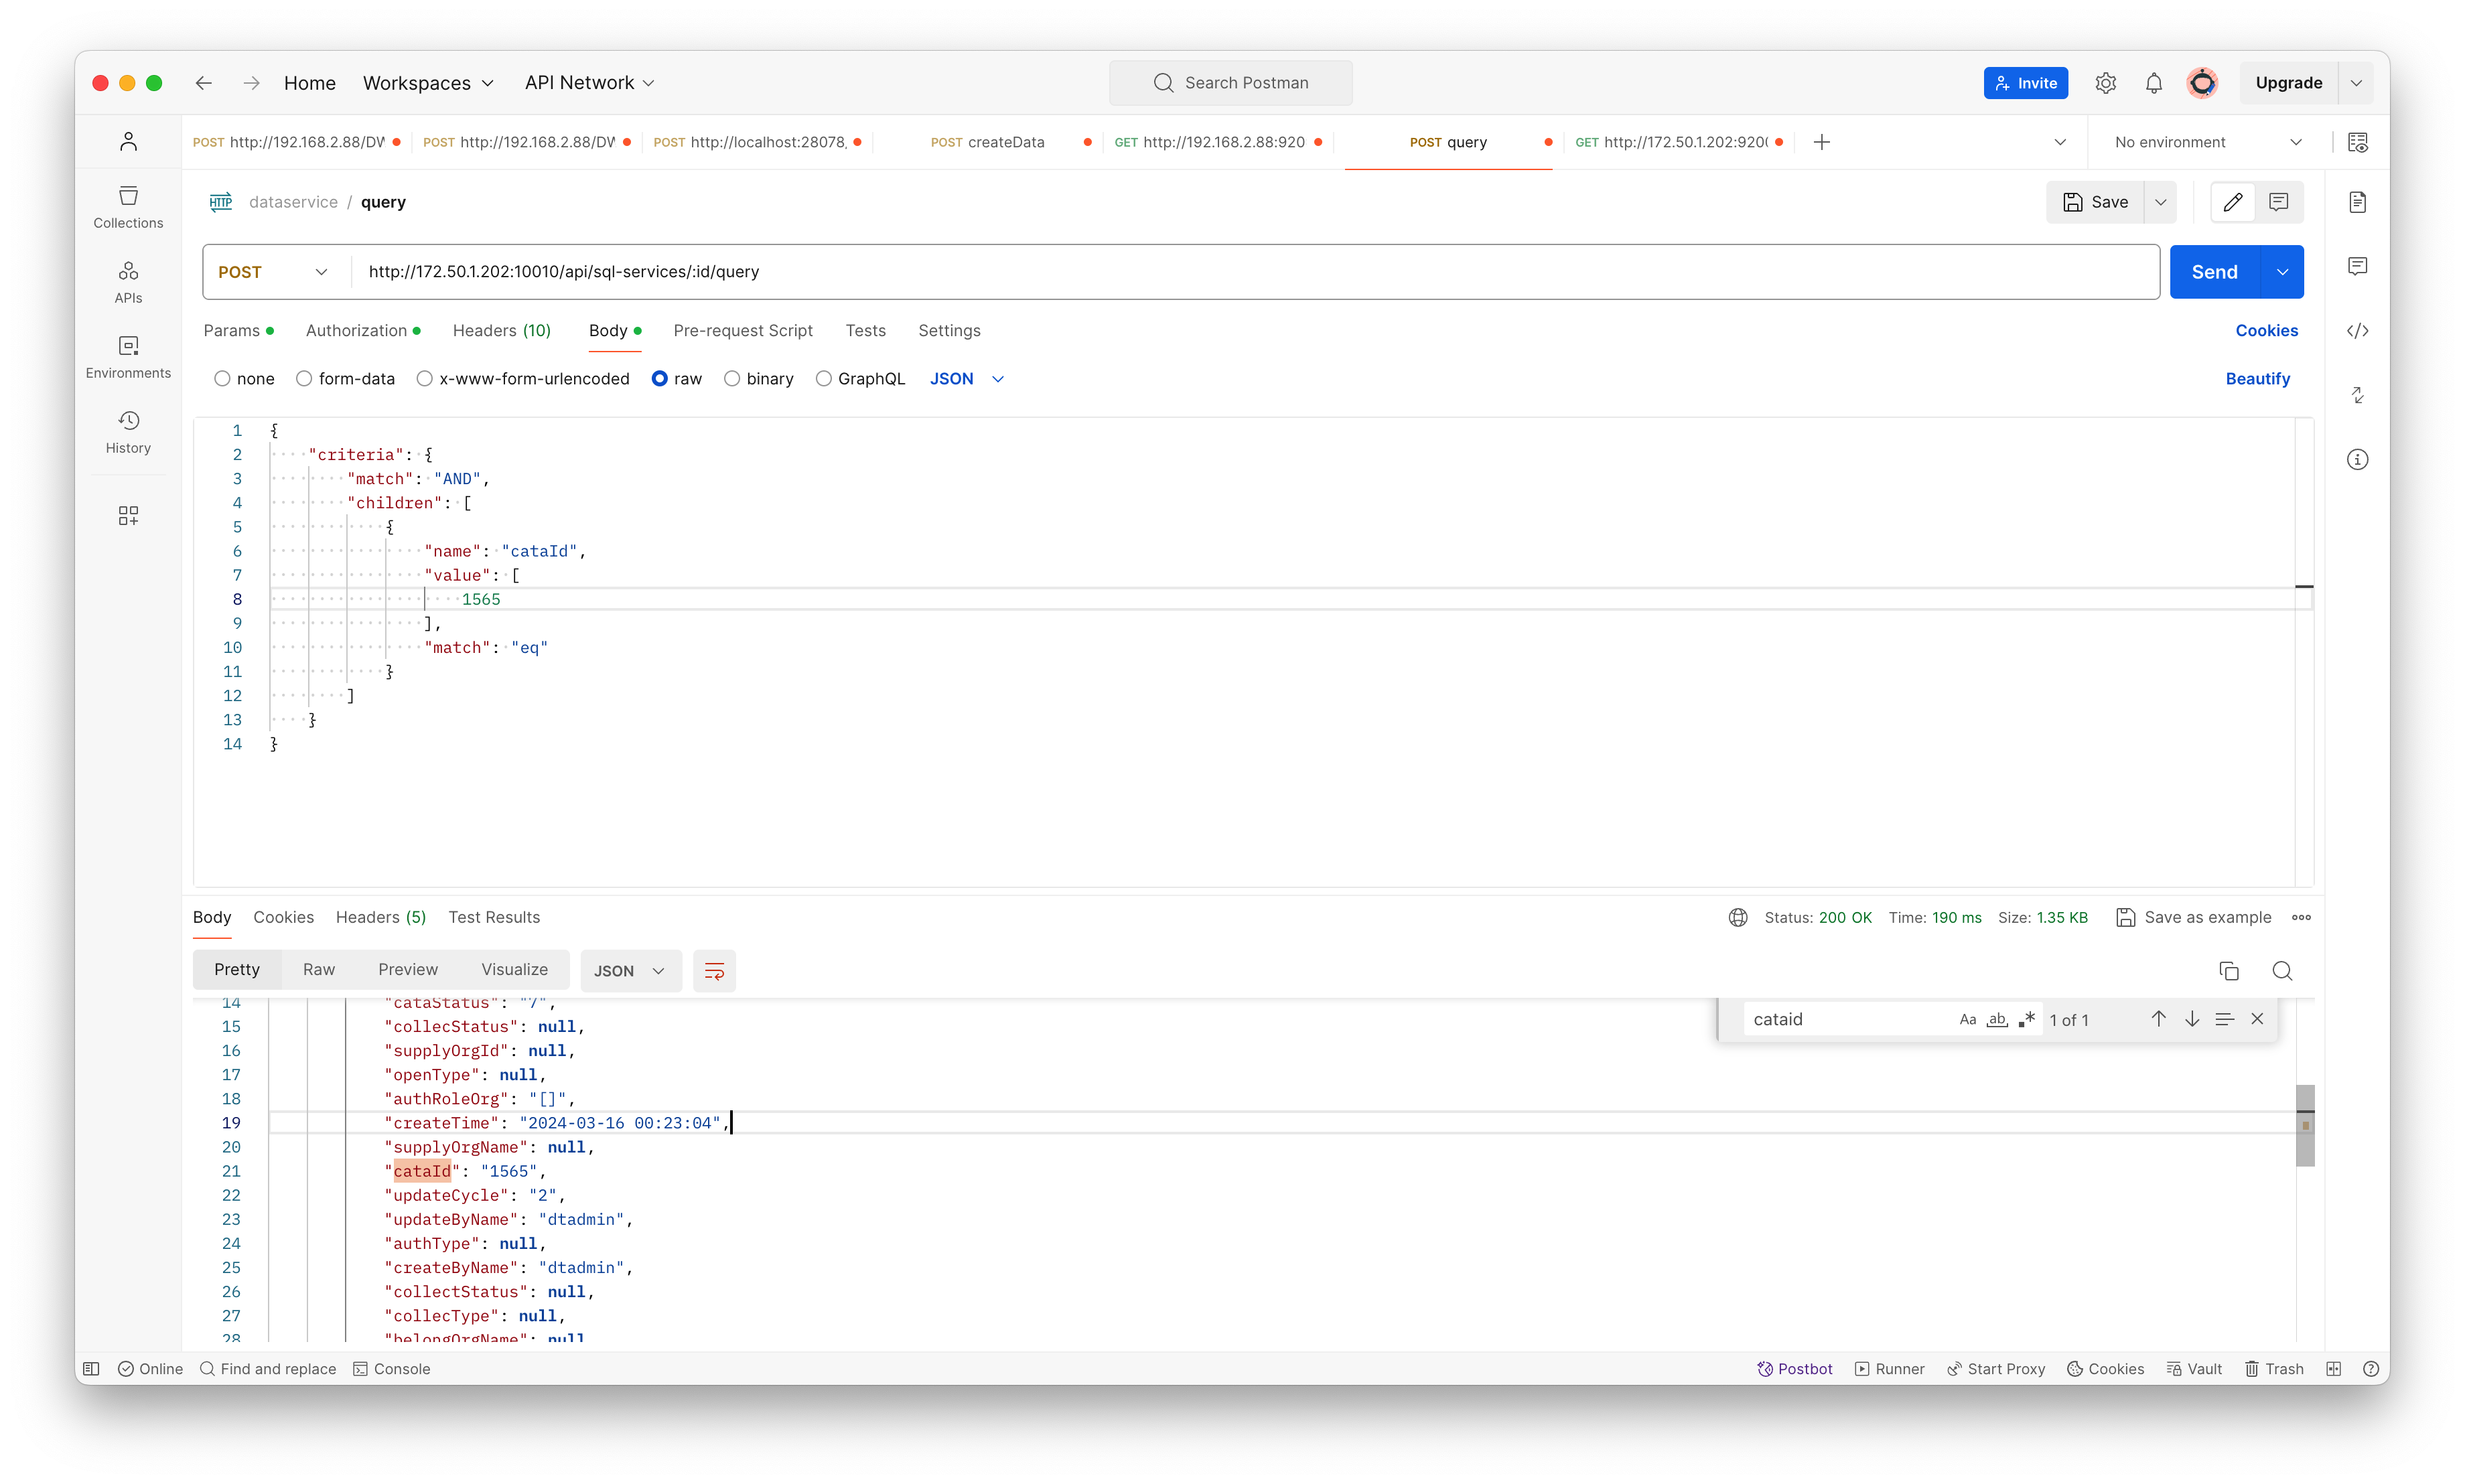Select the form-data body type
This screenshot has width=2465, height=1484.
(x=304, y=379)
